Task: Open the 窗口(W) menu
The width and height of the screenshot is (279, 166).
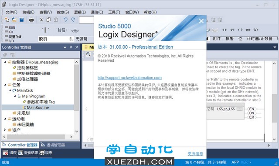Action: click(x=132, y=12)
